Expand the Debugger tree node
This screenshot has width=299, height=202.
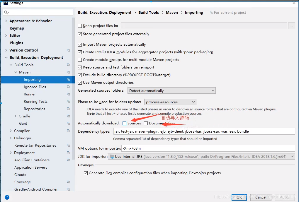click(11, 138)
